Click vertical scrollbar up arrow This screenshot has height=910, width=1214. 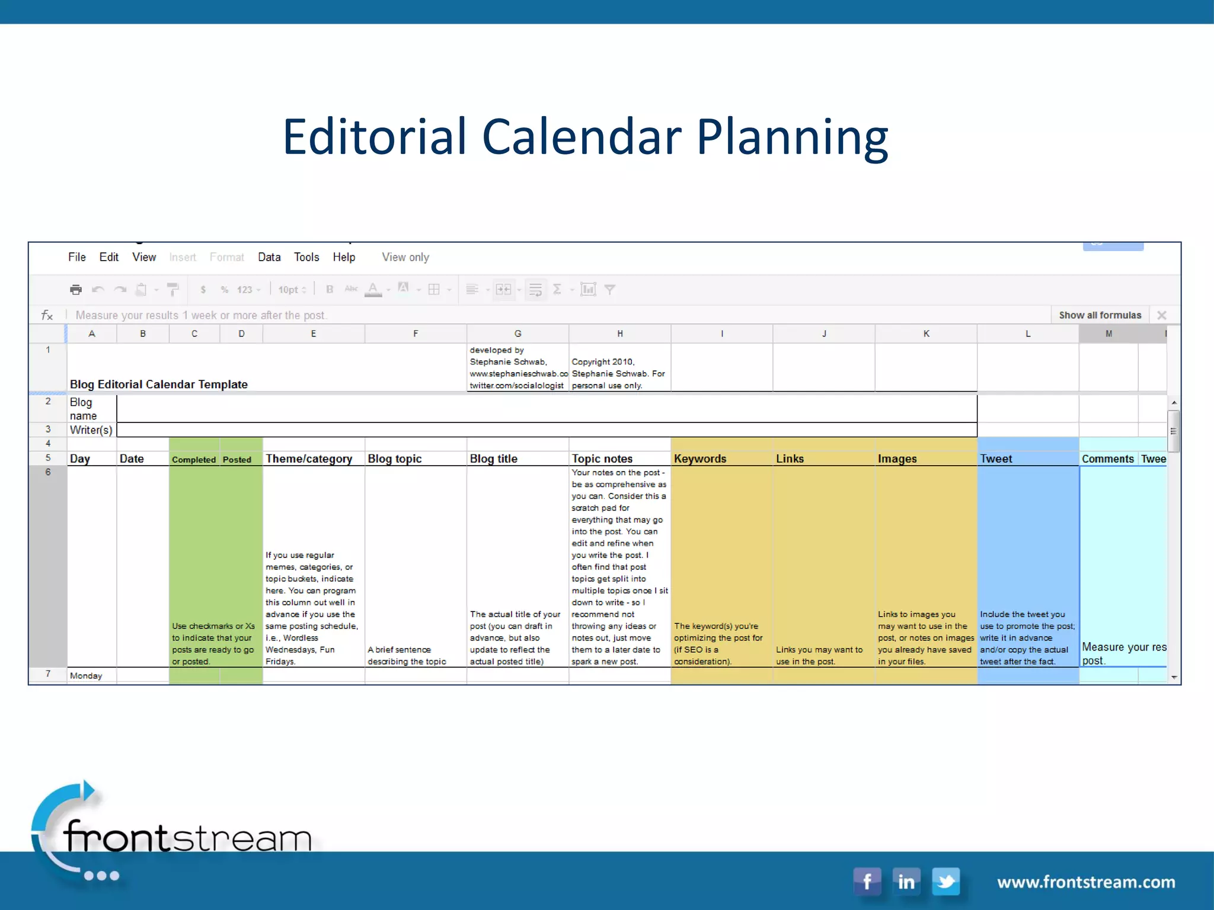(1174, 403)
